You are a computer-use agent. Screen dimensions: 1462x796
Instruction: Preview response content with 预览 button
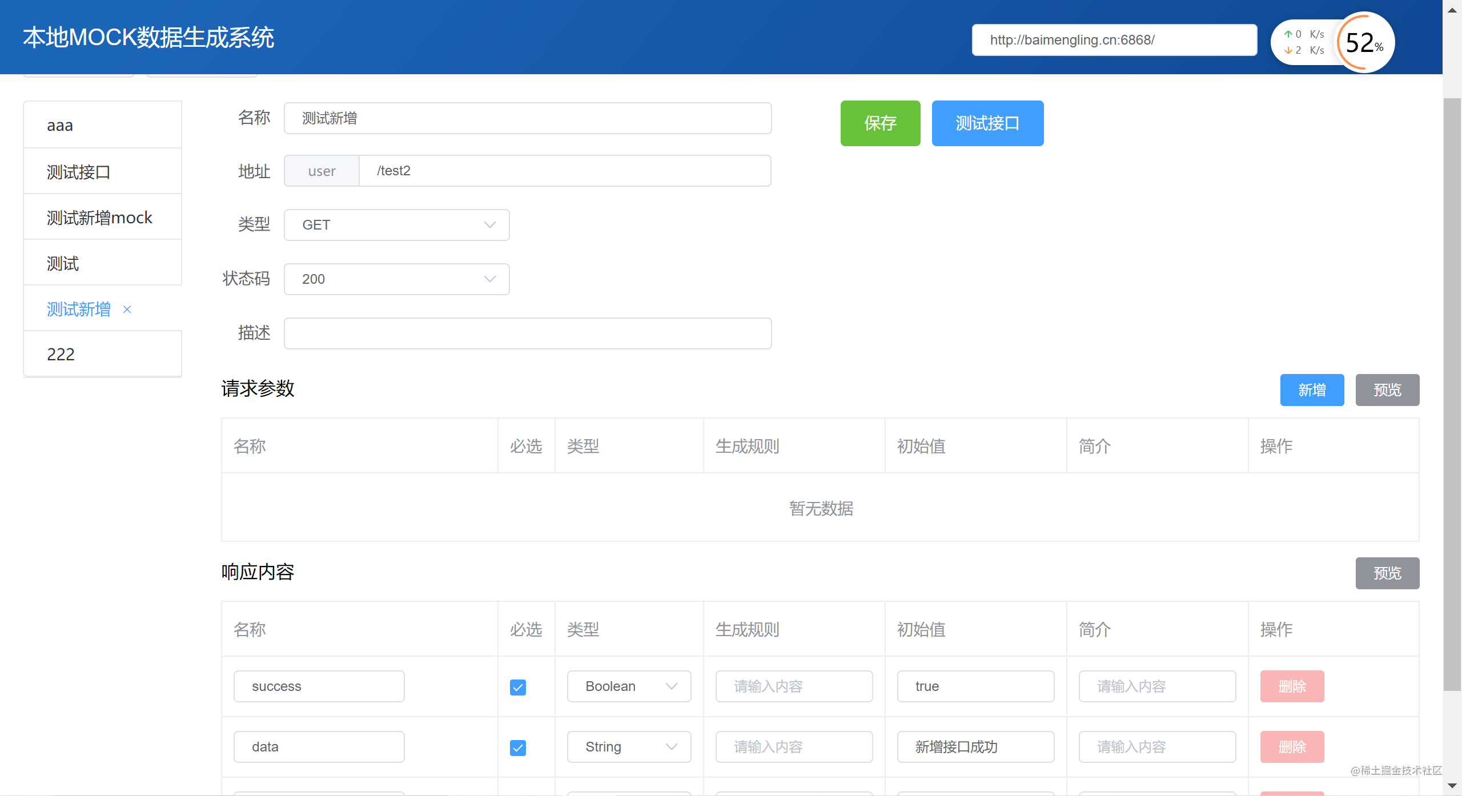[x=1388, y=573]
